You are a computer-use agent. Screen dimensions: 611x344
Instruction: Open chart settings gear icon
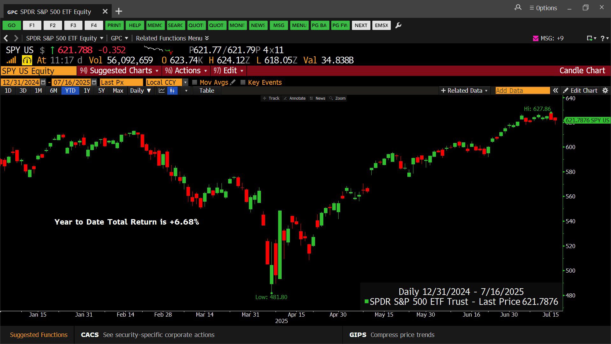click(x=605, y=91)
